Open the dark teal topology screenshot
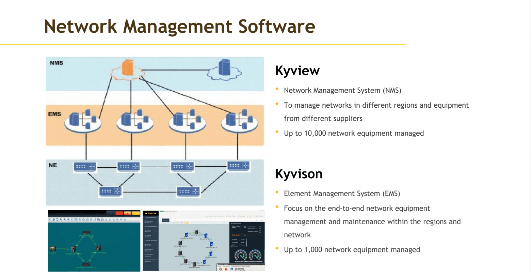This screenshot has width=531, height=274. point(94,241)
